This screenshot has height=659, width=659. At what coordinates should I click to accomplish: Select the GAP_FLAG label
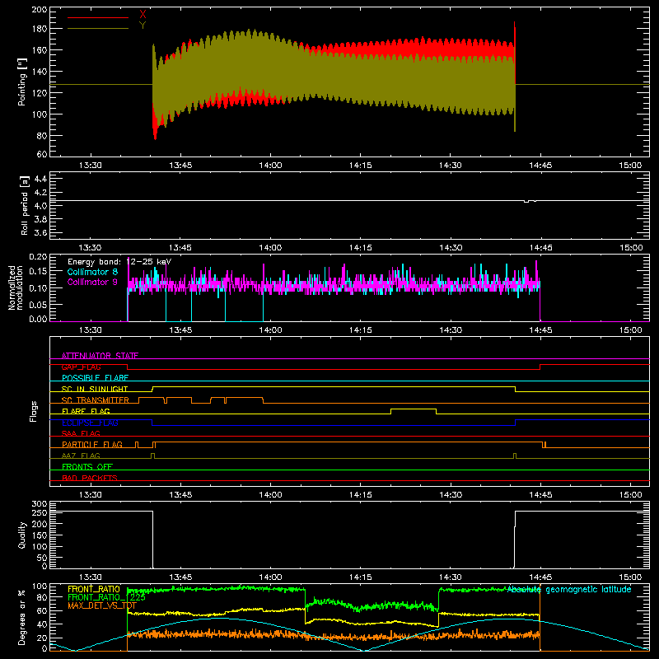tap(81, 367)
